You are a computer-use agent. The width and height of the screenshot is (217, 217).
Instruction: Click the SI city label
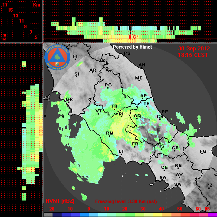[x=77, y=74]
